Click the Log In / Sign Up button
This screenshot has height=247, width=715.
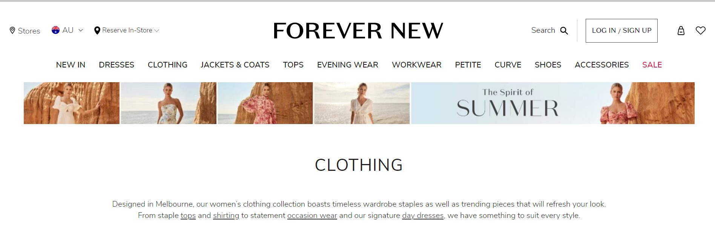click(x=621, y=31)
